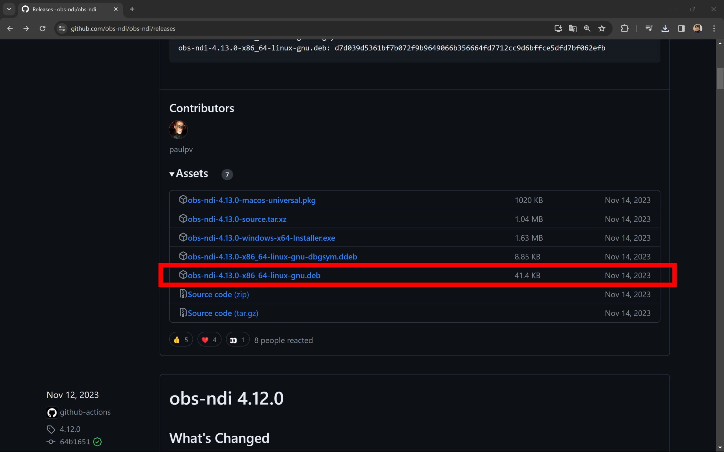Screen dimensions: 724x452
Task: Click the install app icon in address bar
Action: (558, 29)
